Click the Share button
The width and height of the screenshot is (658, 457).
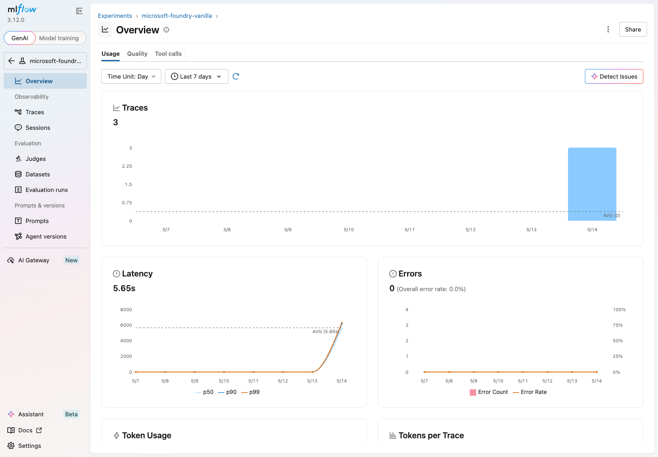click(x=633, y=29)
